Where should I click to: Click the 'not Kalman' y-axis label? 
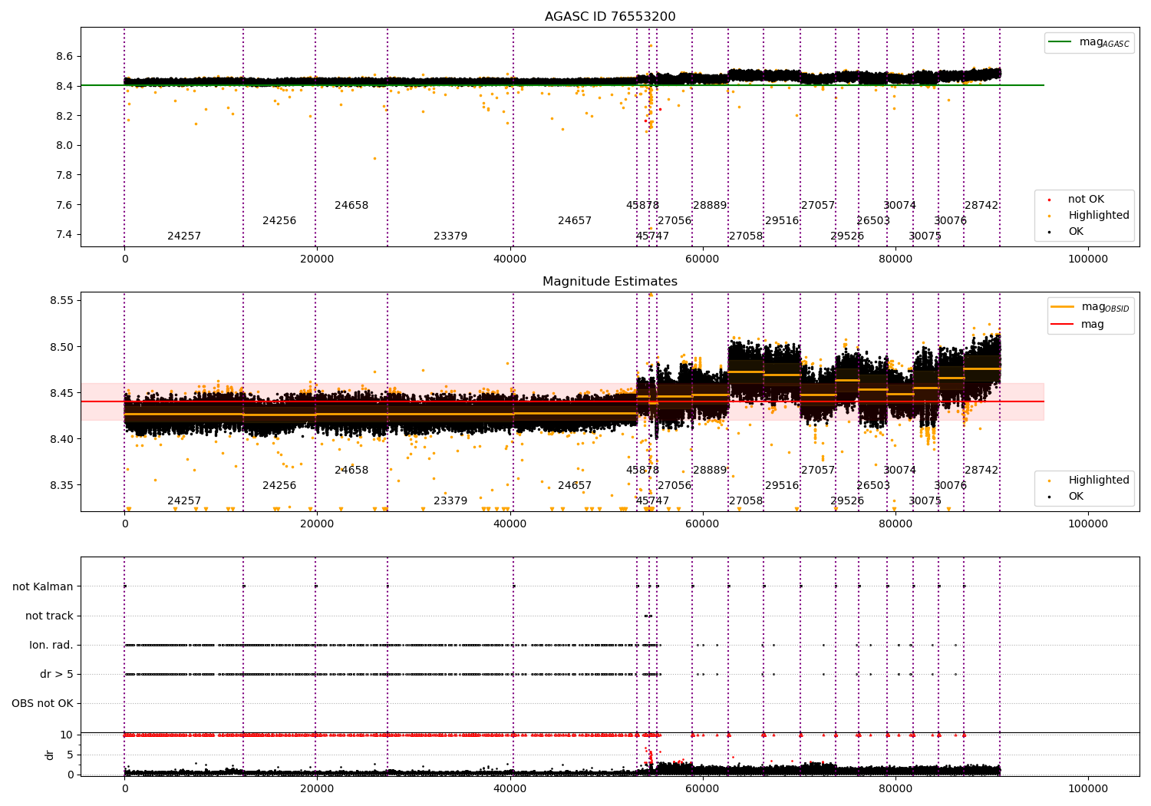click(43, 587)
